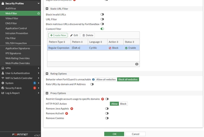Click the blue notification badge on System
The height and width of the screenshot is (137, 204).
35,83
